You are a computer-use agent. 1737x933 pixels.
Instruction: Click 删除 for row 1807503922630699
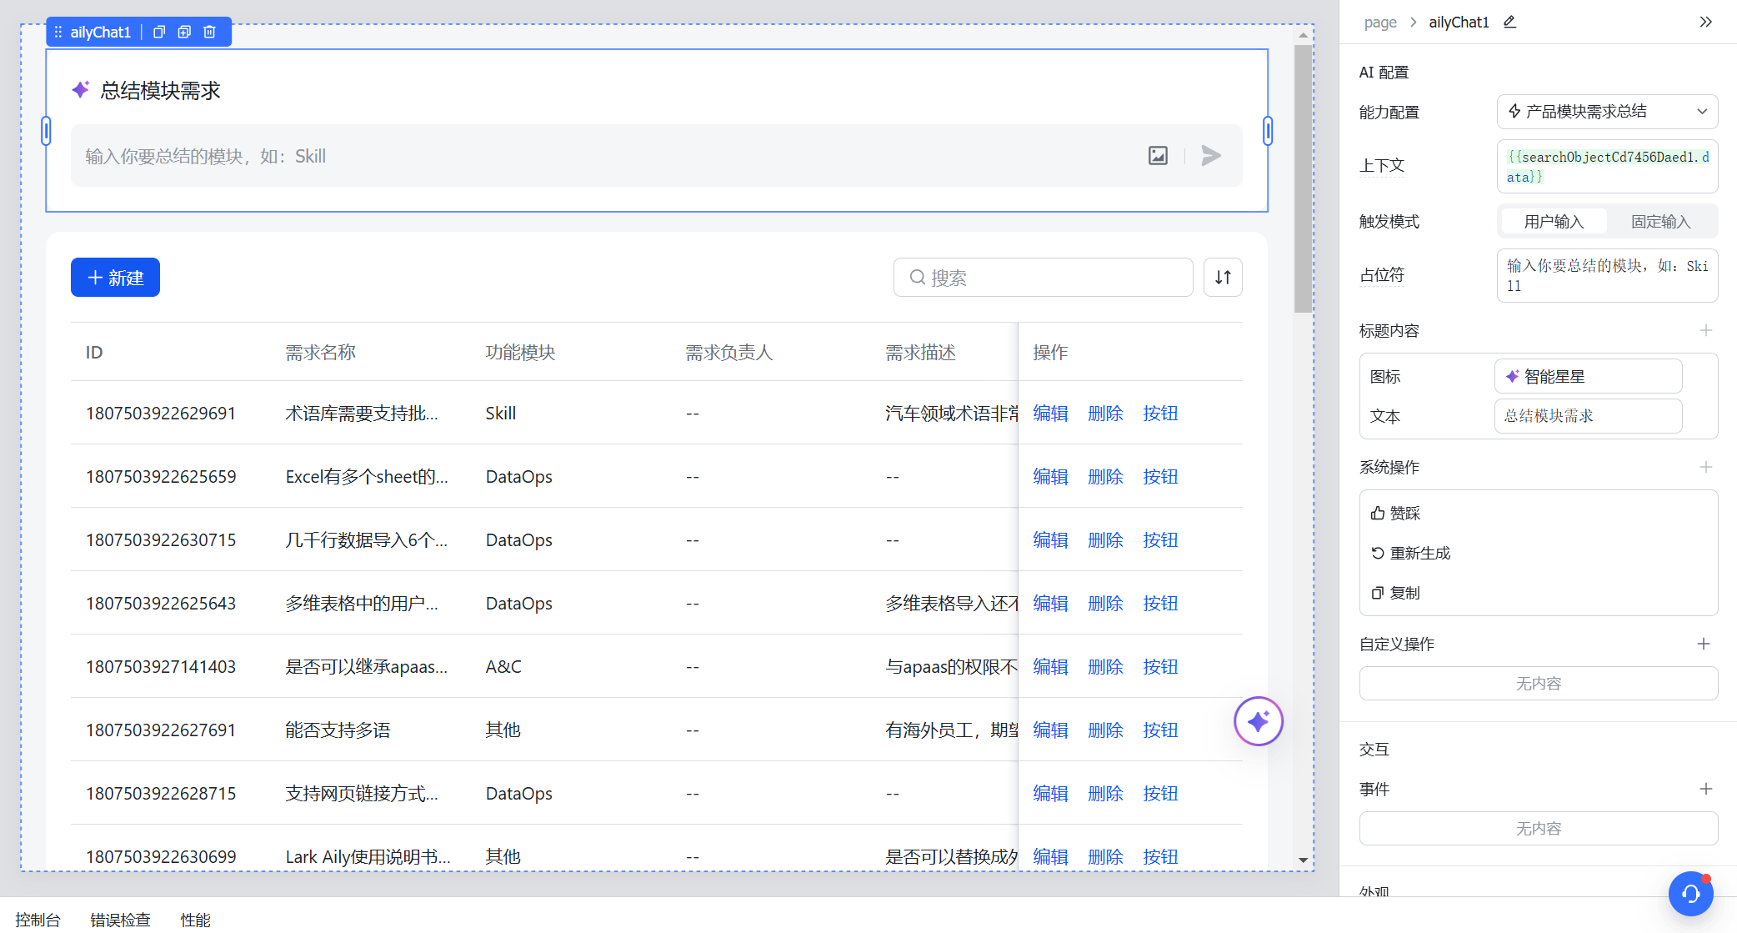[x=1105, y=856]
